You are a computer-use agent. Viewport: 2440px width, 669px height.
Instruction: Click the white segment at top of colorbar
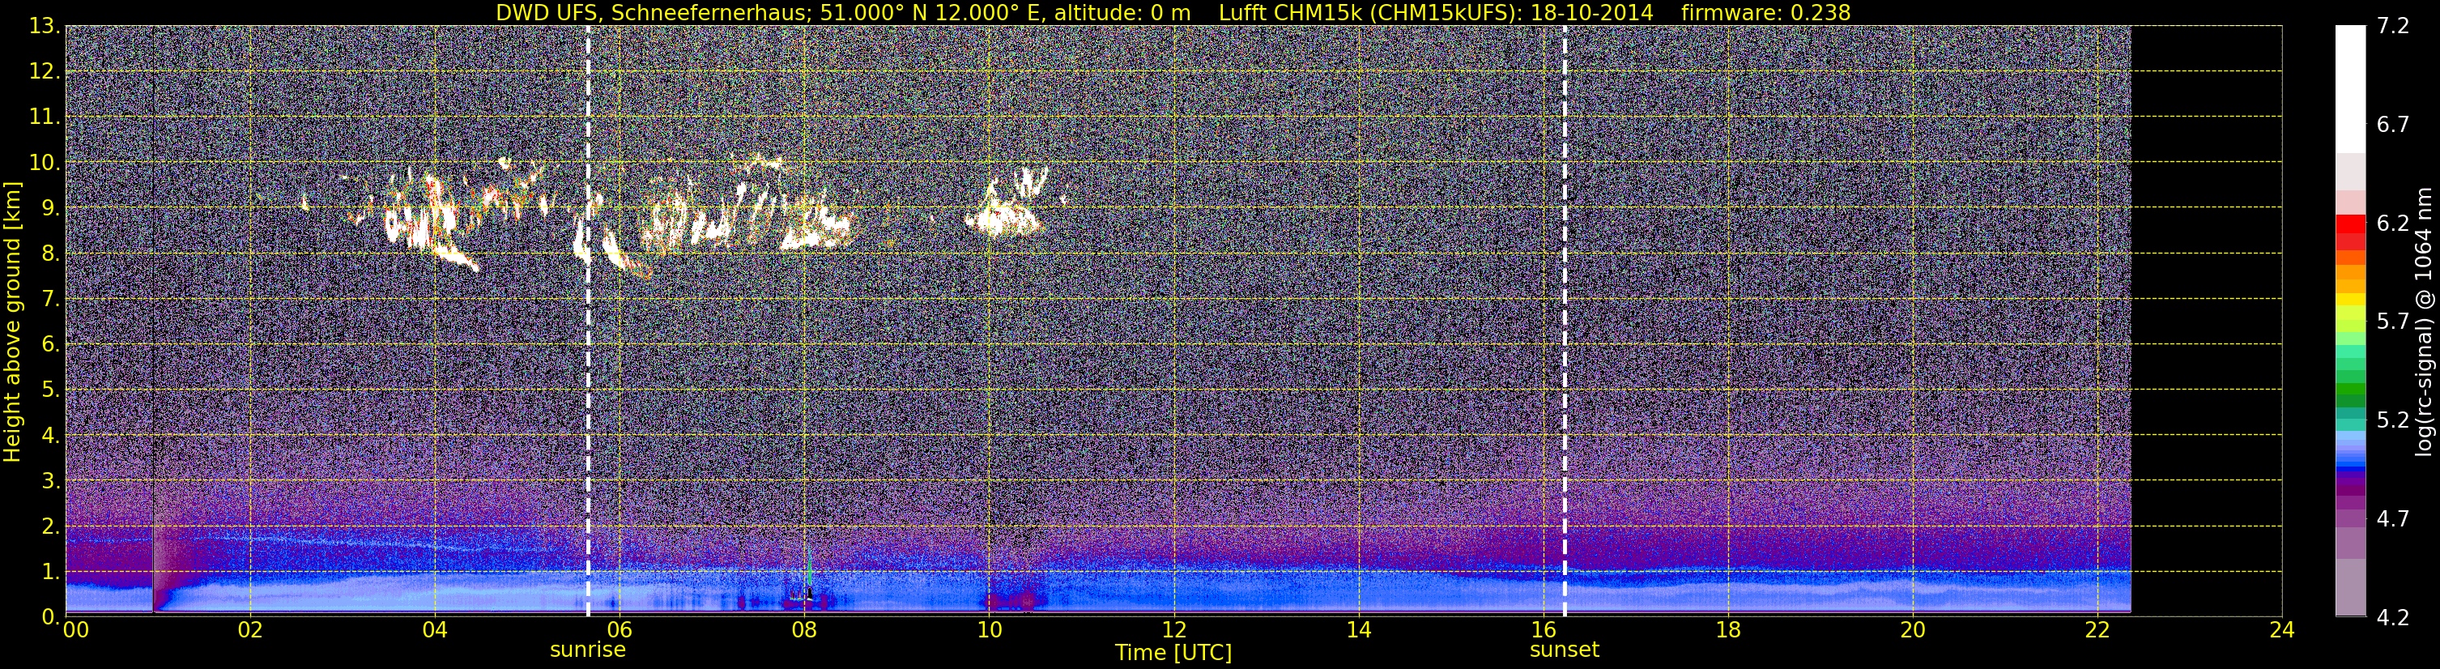pyautogui.click(x=2351, y=89)
